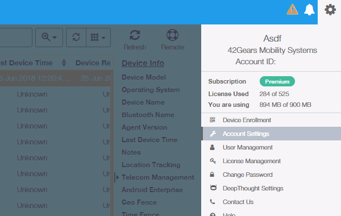This screenshot has width=341, height=216.
Task: Click the Device Re column header
Action: (93, 63)
